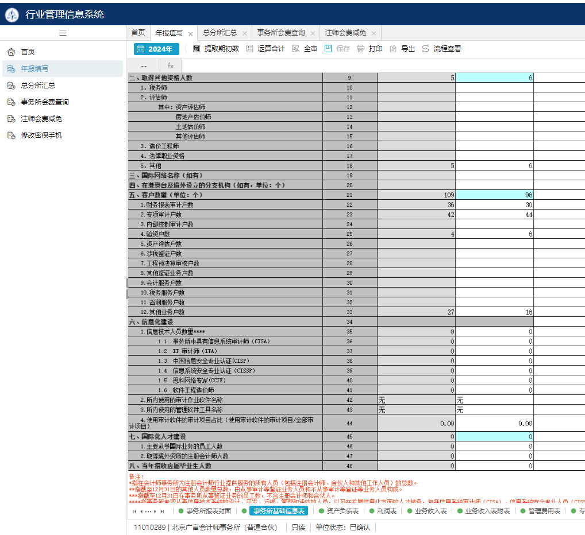Image resolution: width=585 pixels, height=535 pixels.
Task: Open the 资产负债表 sheet tab
Action: coord(342,511)
